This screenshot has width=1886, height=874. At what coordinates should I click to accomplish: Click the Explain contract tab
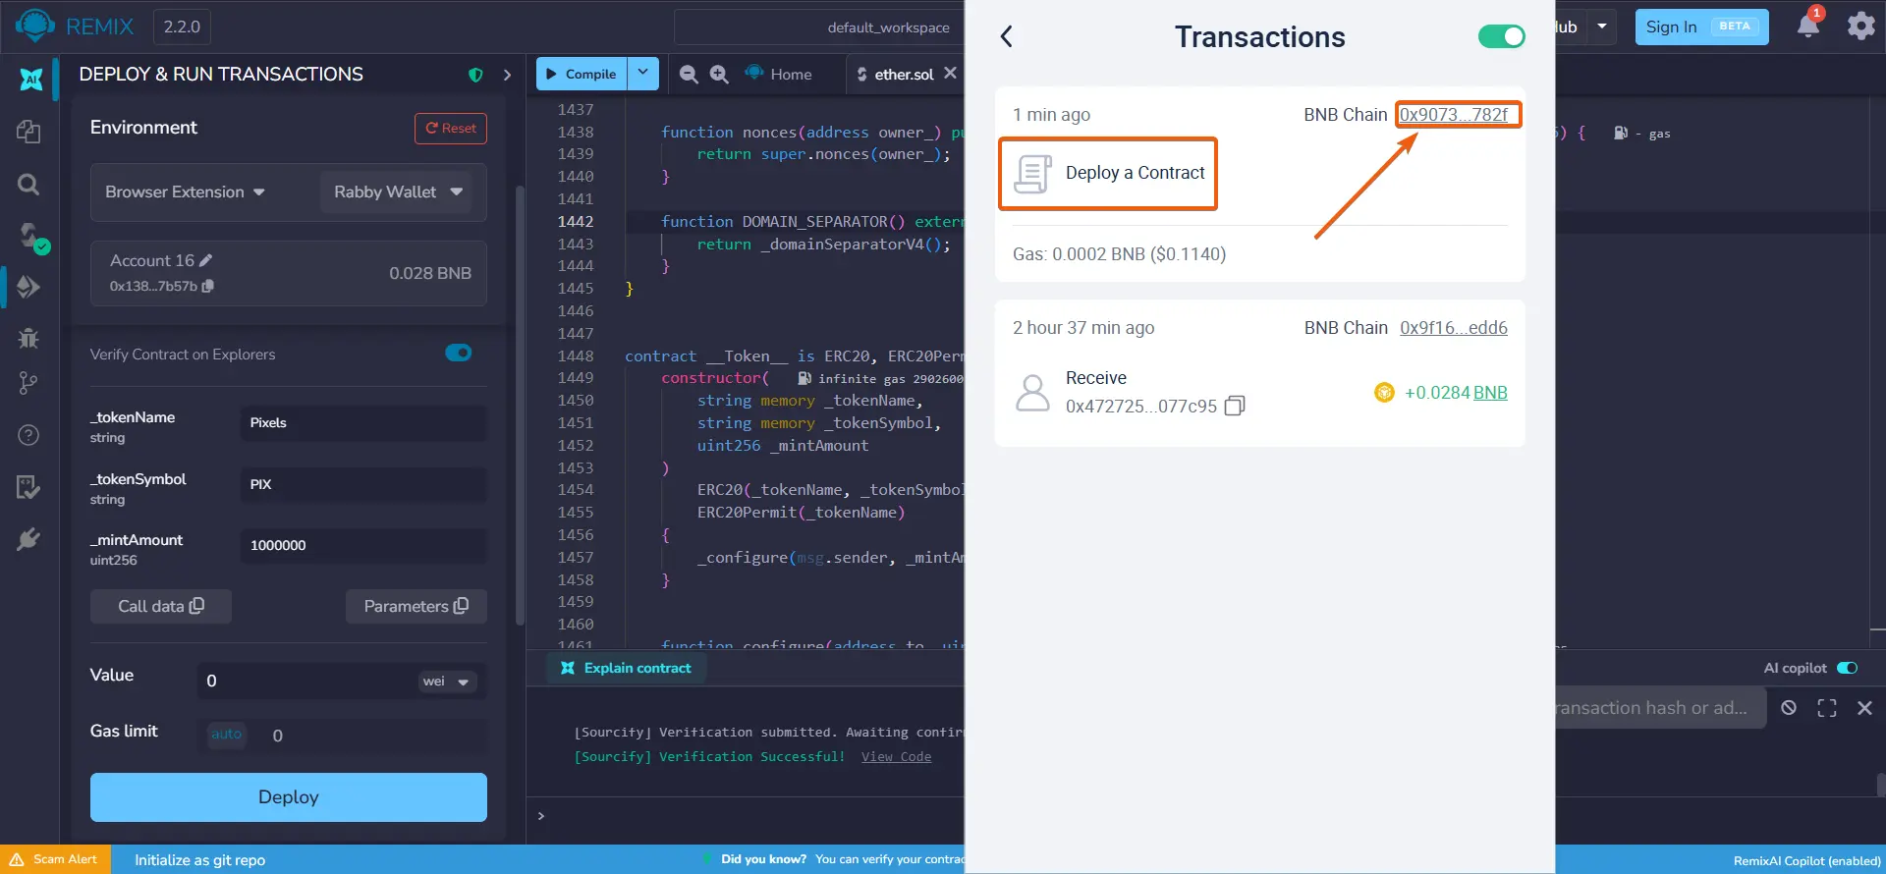pos(626,668)
